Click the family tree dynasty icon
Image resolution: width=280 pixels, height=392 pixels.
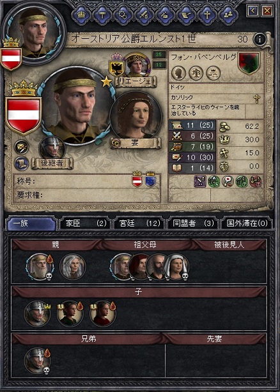coord(196,73)
